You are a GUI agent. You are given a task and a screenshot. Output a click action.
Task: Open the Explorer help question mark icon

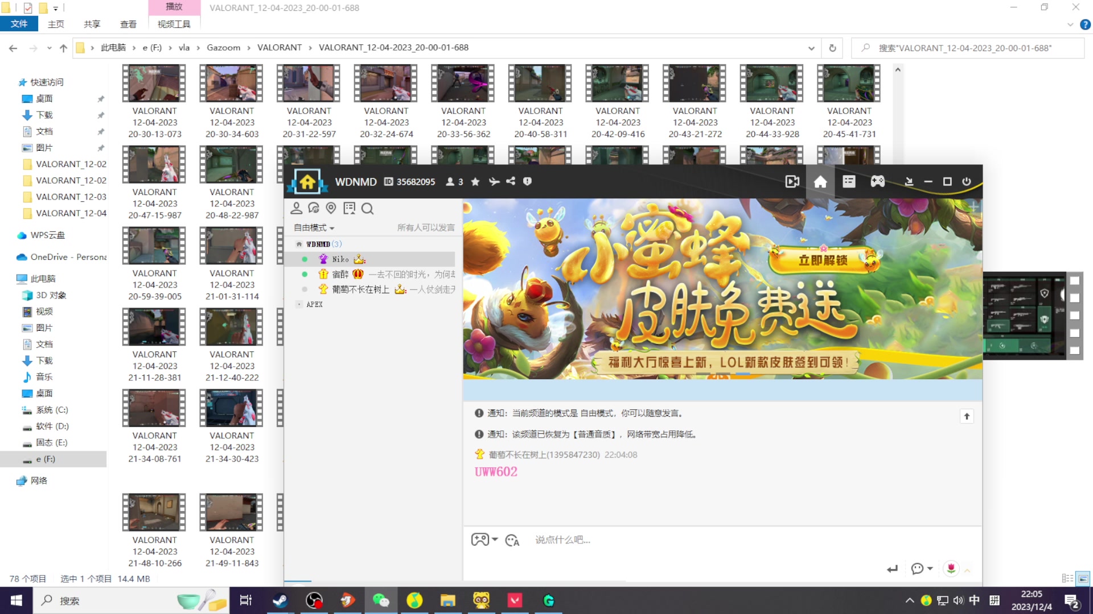[x=1085, y=24]
